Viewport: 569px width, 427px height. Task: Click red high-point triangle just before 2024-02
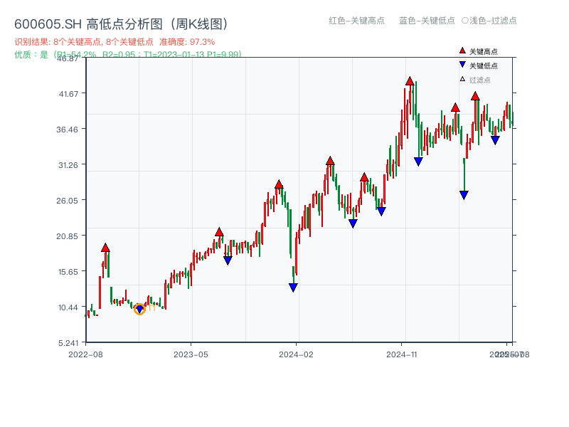279,184
